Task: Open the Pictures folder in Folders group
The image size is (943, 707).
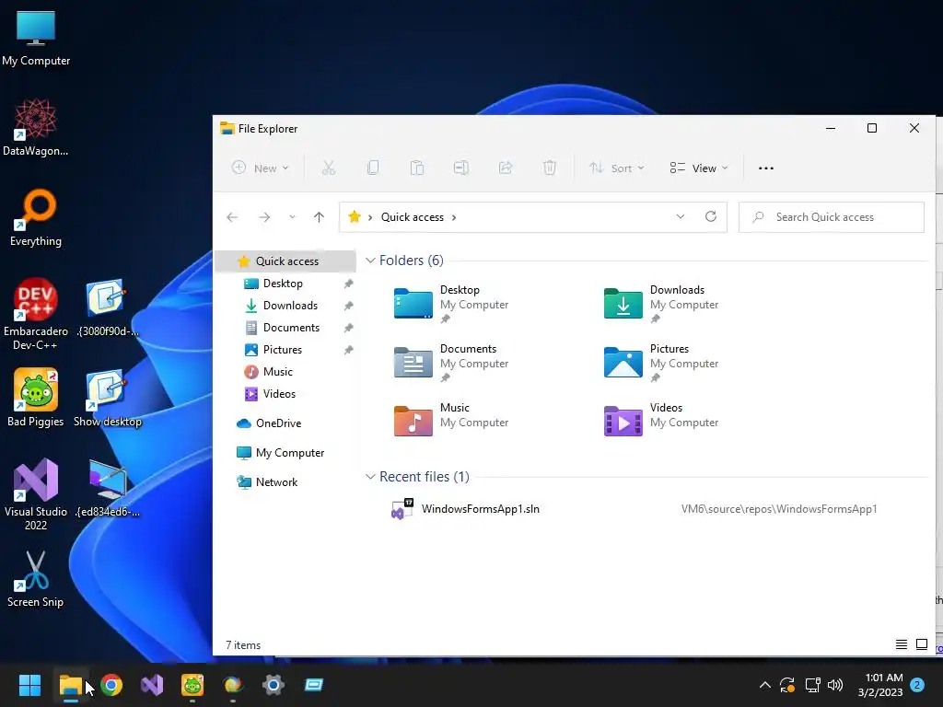Action: click(661, 363)
